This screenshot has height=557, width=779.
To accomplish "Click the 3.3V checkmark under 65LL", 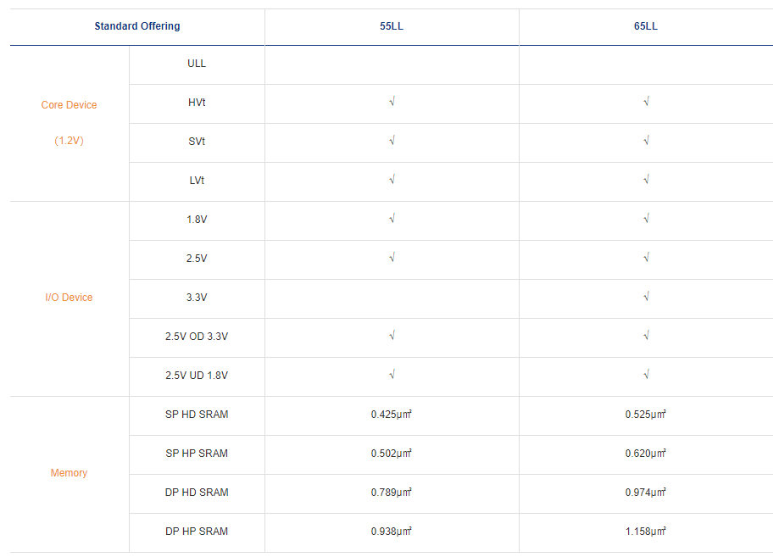I will tap(646, 297).
